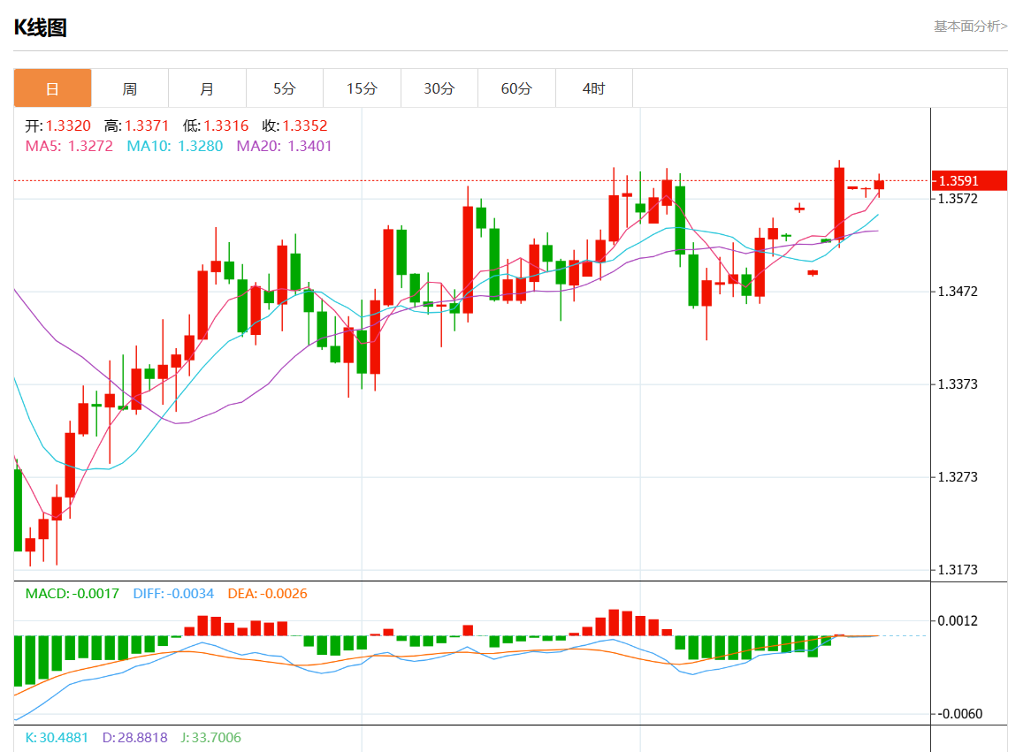Click the DIFF value label

(174, 594)
